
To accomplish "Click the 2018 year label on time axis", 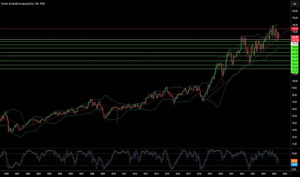I will [x=199, y=174].
